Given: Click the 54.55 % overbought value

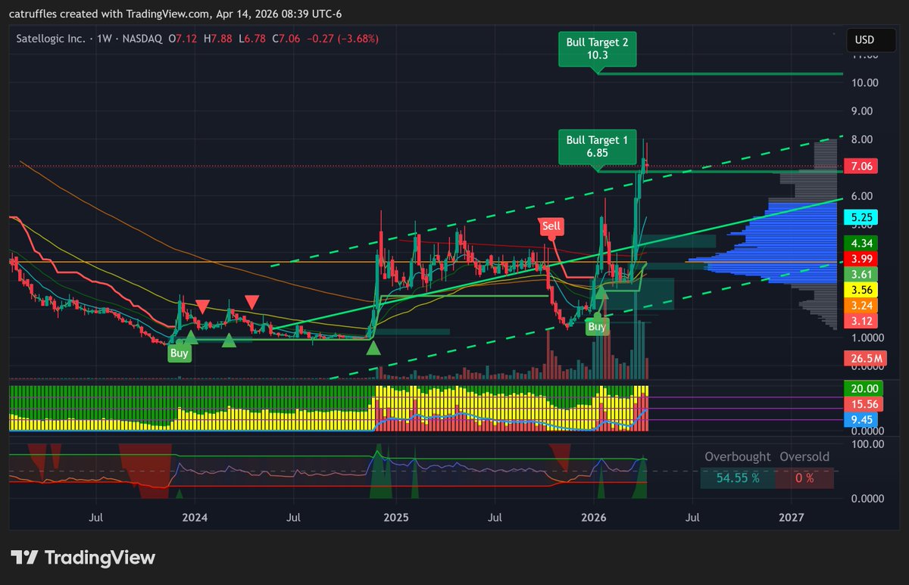Looking at the screenshot, I should coord(737,478).
